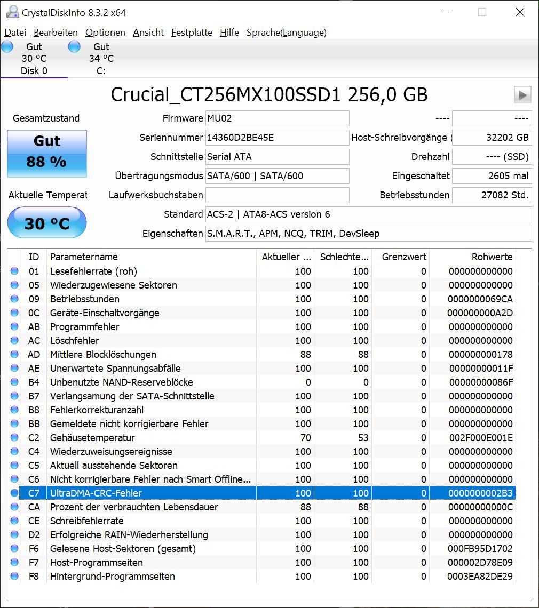
Task: Click the Gesamtzustand label
Action: (x=46, y=118)
